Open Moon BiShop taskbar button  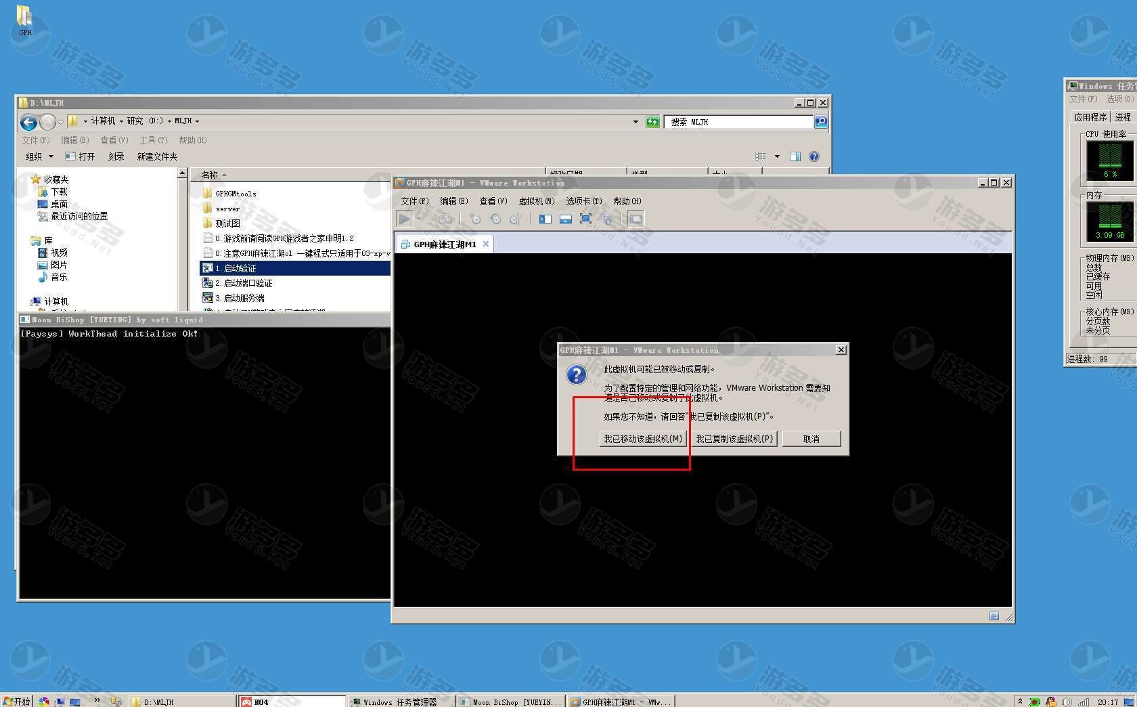[x=511, y=702]
